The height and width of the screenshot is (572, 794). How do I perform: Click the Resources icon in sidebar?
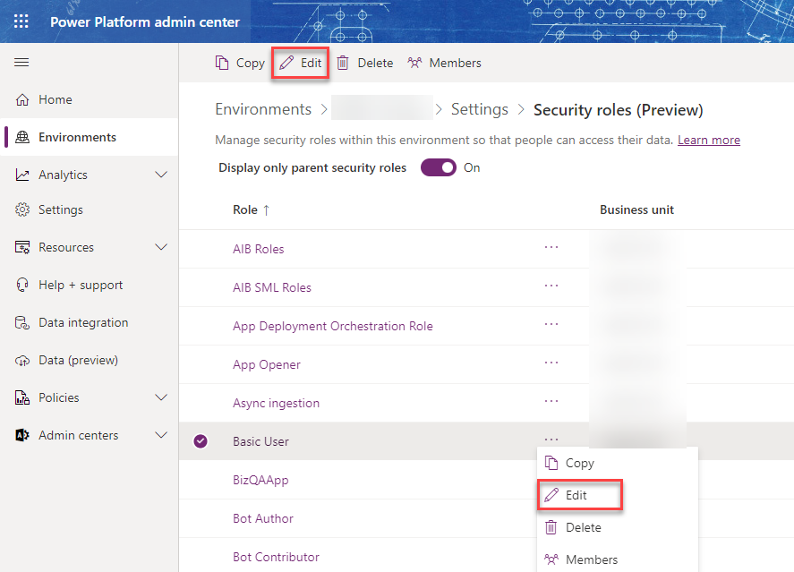(x=22, y=248)
